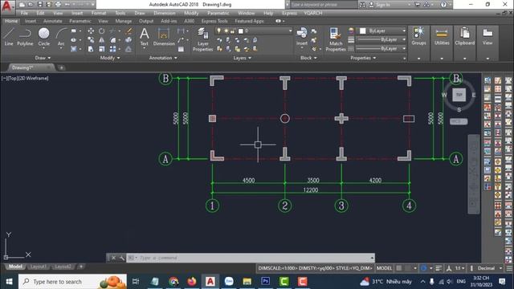
Task: Activate the Move tool in Modify panel
Action: pos(91,31)
